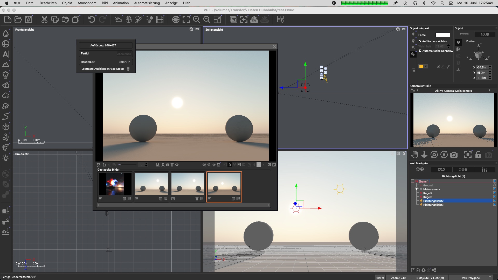Select the text tool in left sidebar
Viewport: 498px width, 280px height.
click(x=6, y=54)
